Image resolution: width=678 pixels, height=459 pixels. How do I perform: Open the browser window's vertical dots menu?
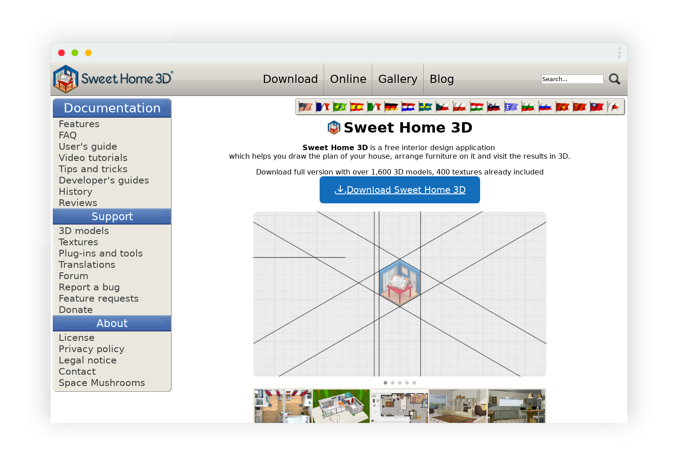tap(619, 53)
